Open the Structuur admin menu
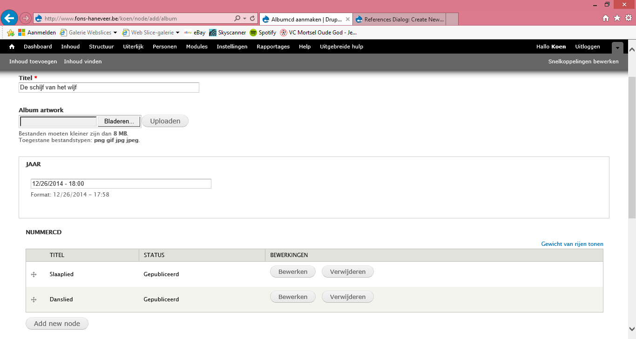 (x=101, y=47)
